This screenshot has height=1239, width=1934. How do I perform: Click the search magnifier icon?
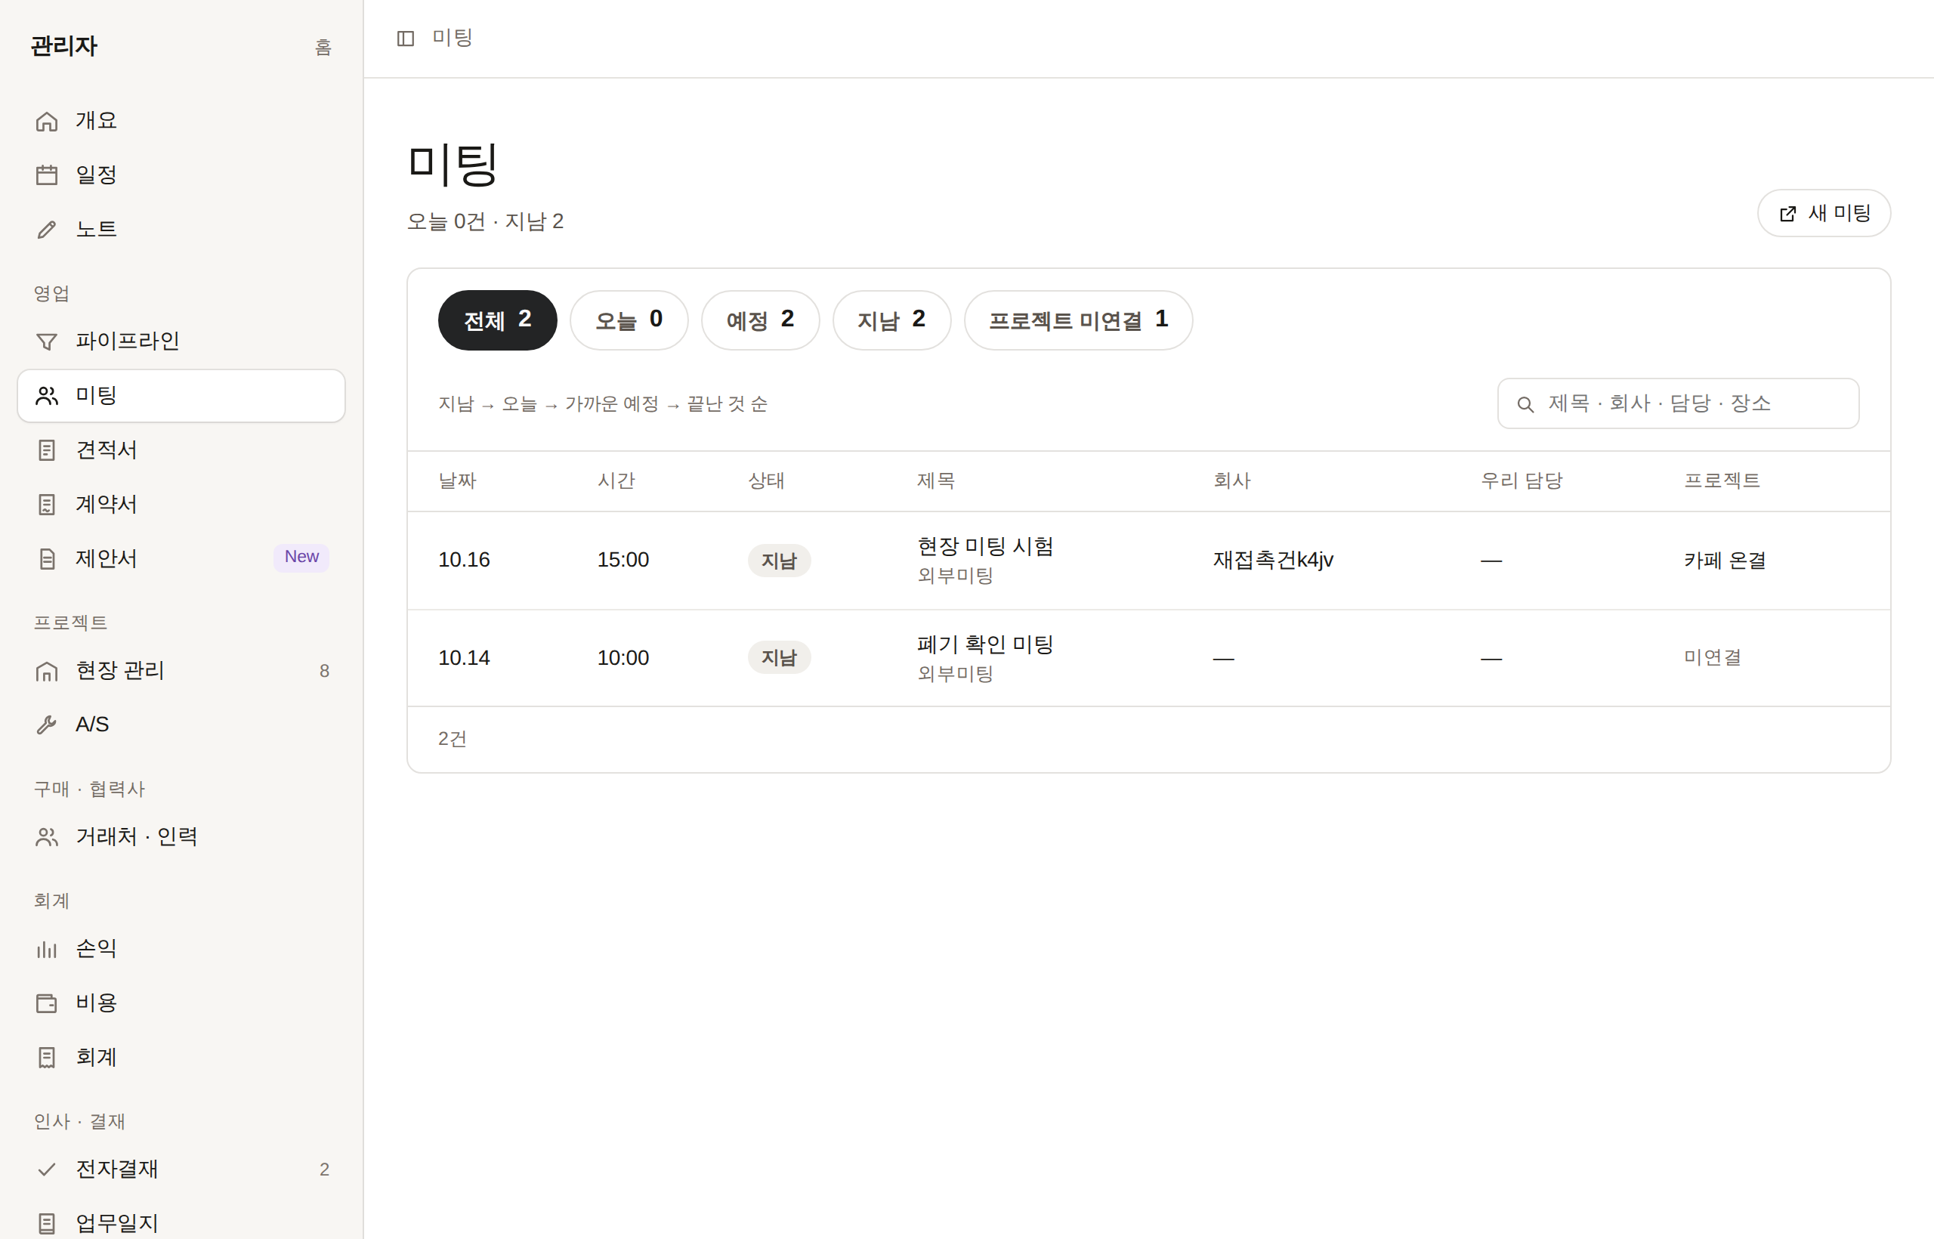(x=1525, y=404)
